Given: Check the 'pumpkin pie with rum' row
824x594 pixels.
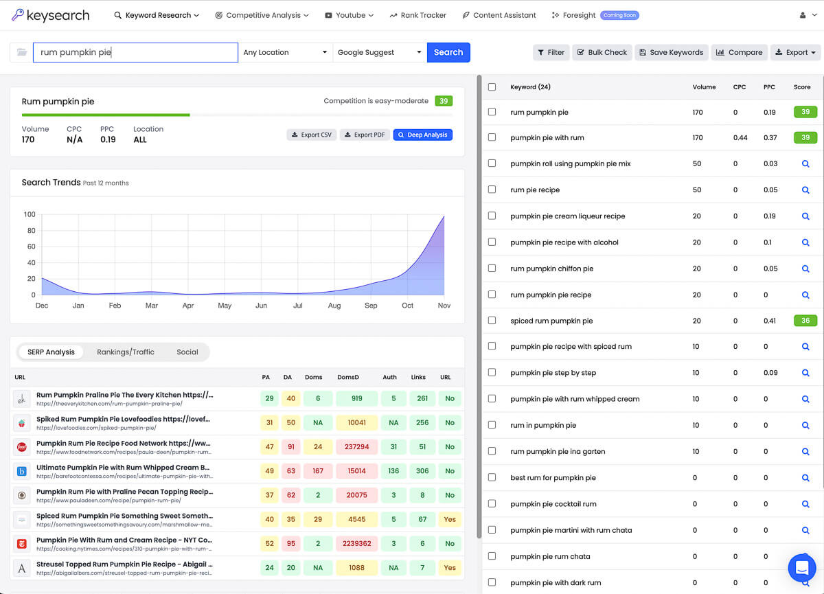Looking at the screenshot, I should [x=492, y=137].
